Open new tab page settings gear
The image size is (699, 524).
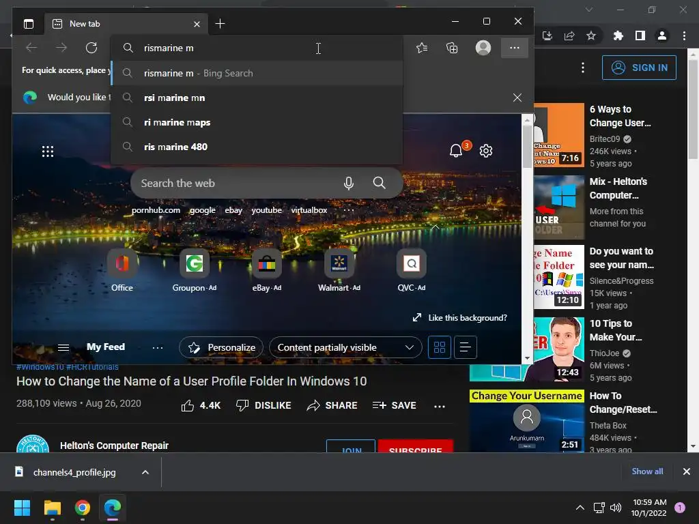(486, 151)
